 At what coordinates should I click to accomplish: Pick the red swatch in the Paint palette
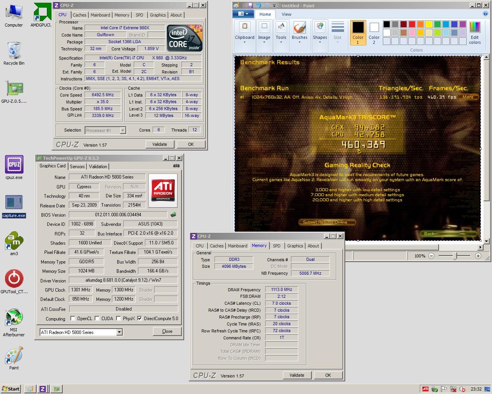(412, 24)
